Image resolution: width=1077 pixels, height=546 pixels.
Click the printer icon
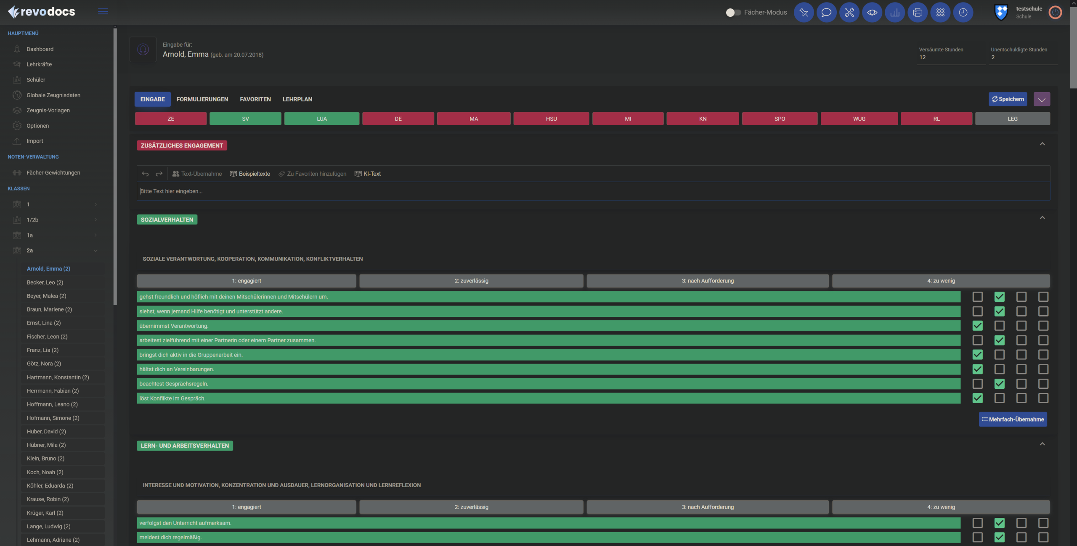[x=917, y=13]
